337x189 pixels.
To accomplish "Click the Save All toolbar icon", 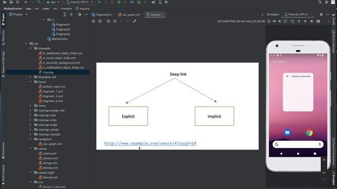I will coord(11,2).
